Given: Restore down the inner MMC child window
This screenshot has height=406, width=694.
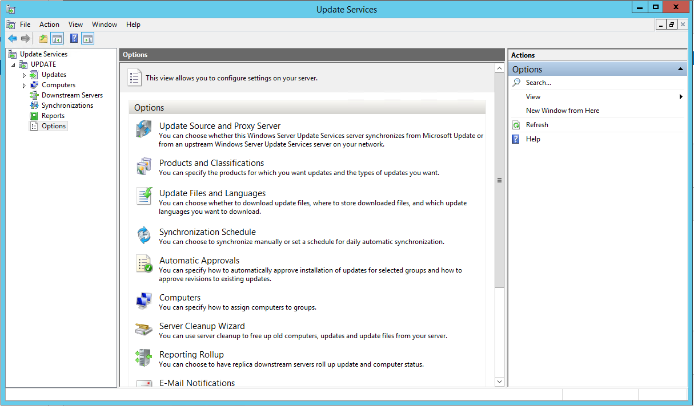Looking at the screenshot, I should pos(672,25).
